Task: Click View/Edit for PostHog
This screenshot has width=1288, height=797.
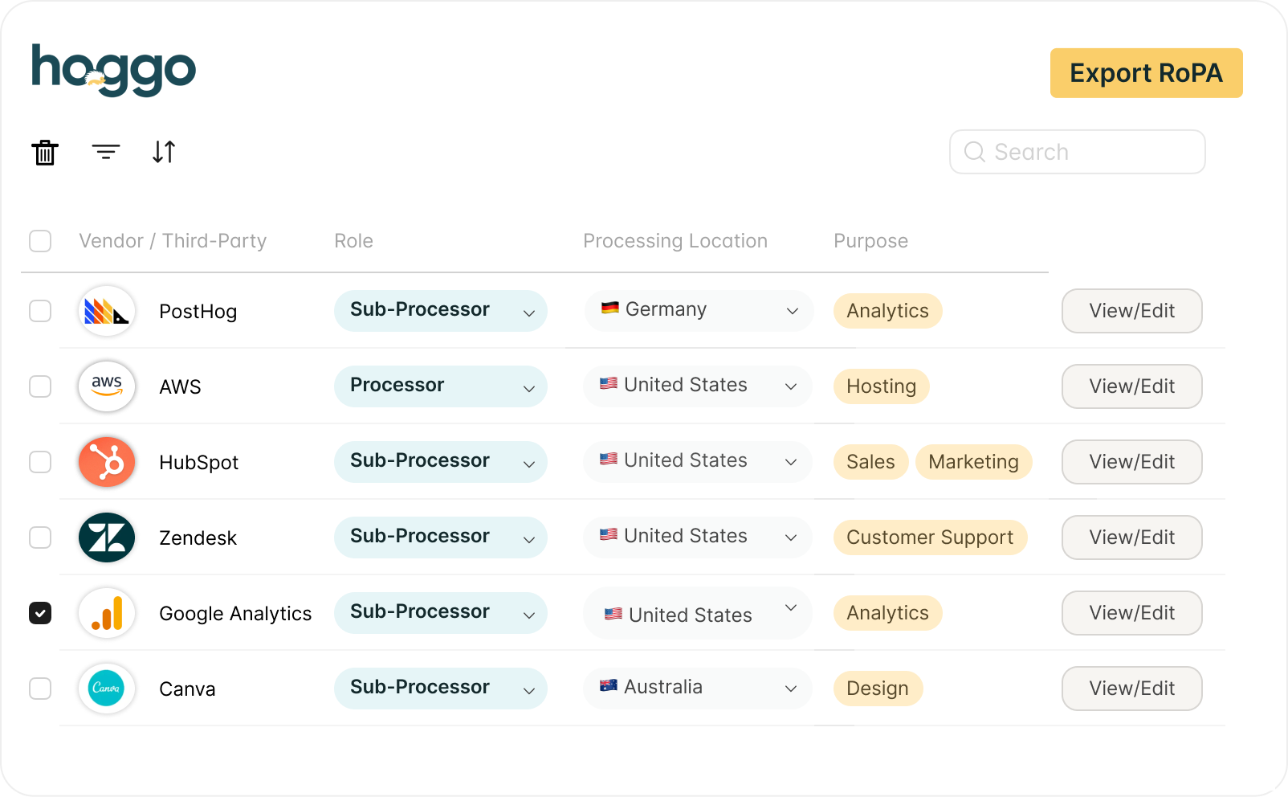Action: pyautogui.click(x=1132, y=311)
